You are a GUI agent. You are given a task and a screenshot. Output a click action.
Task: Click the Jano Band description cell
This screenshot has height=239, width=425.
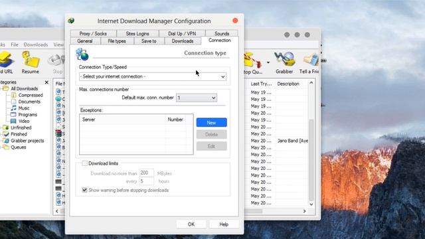(292, 141)
